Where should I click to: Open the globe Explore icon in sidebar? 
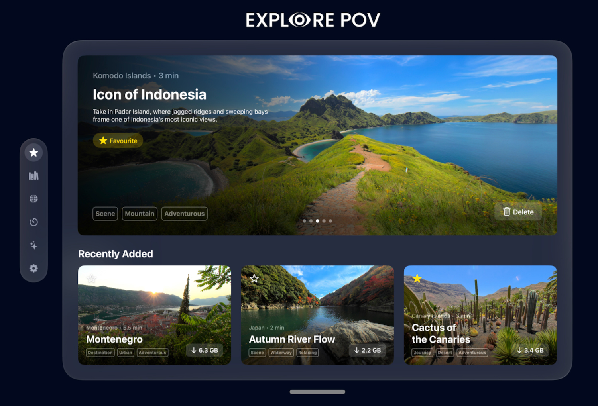point(34,199)
